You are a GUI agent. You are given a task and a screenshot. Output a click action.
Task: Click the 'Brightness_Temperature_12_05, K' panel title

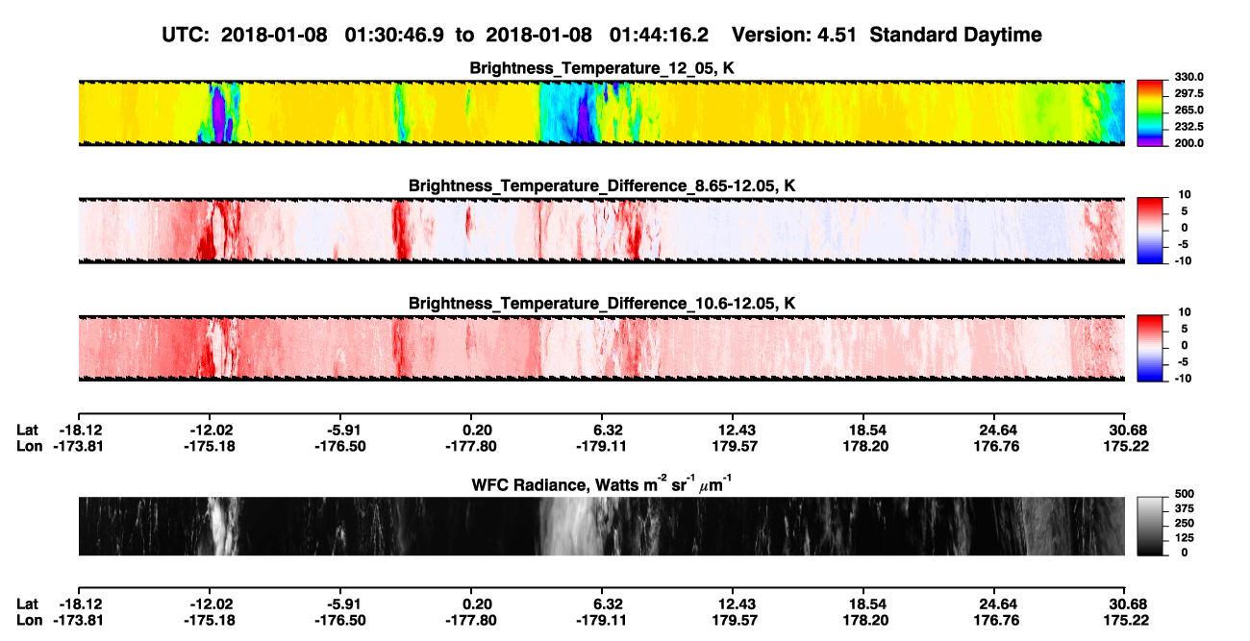(x=601, y=68)
